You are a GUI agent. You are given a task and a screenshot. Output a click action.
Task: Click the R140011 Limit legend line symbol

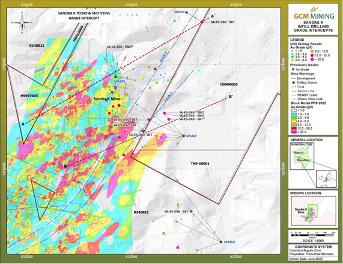coord(293,95)
